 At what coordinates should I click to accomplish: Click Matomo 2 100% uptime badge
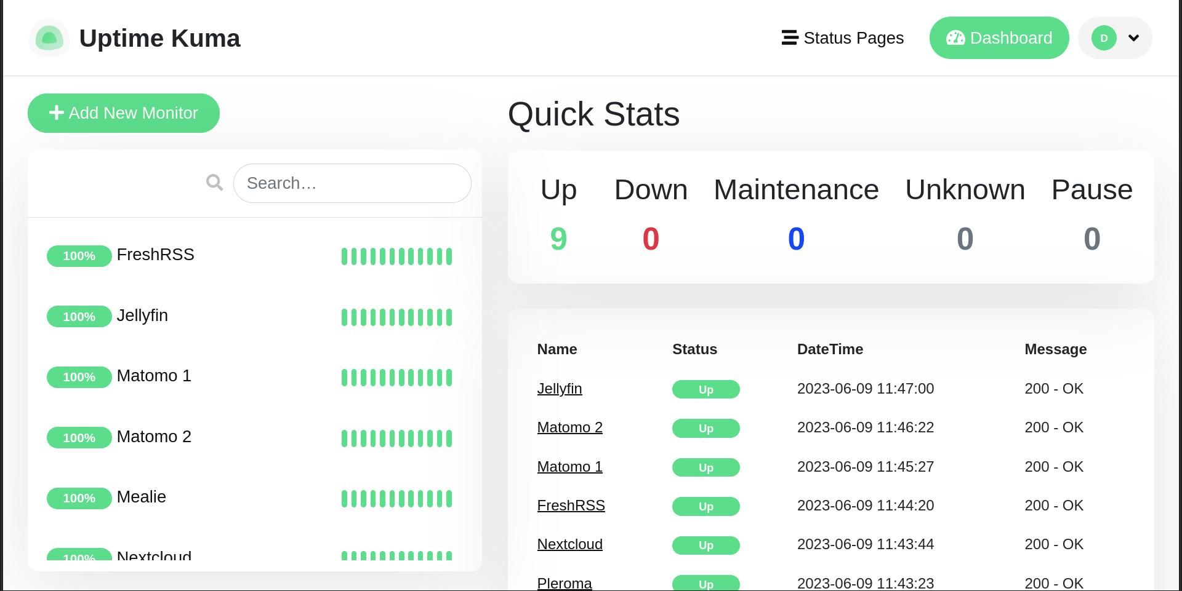coord(79,438)
